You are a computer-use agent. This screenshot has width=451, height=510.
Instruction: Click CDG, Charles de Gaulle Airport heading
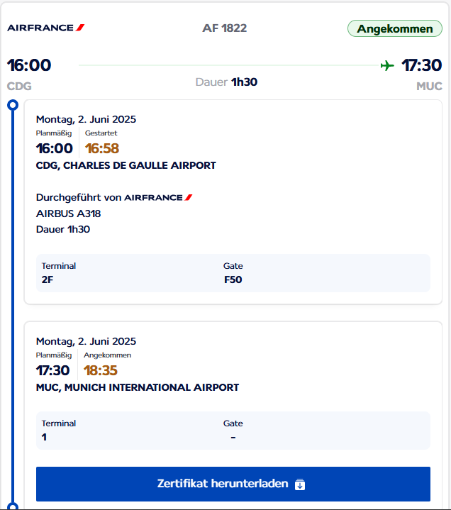[126, 165]
